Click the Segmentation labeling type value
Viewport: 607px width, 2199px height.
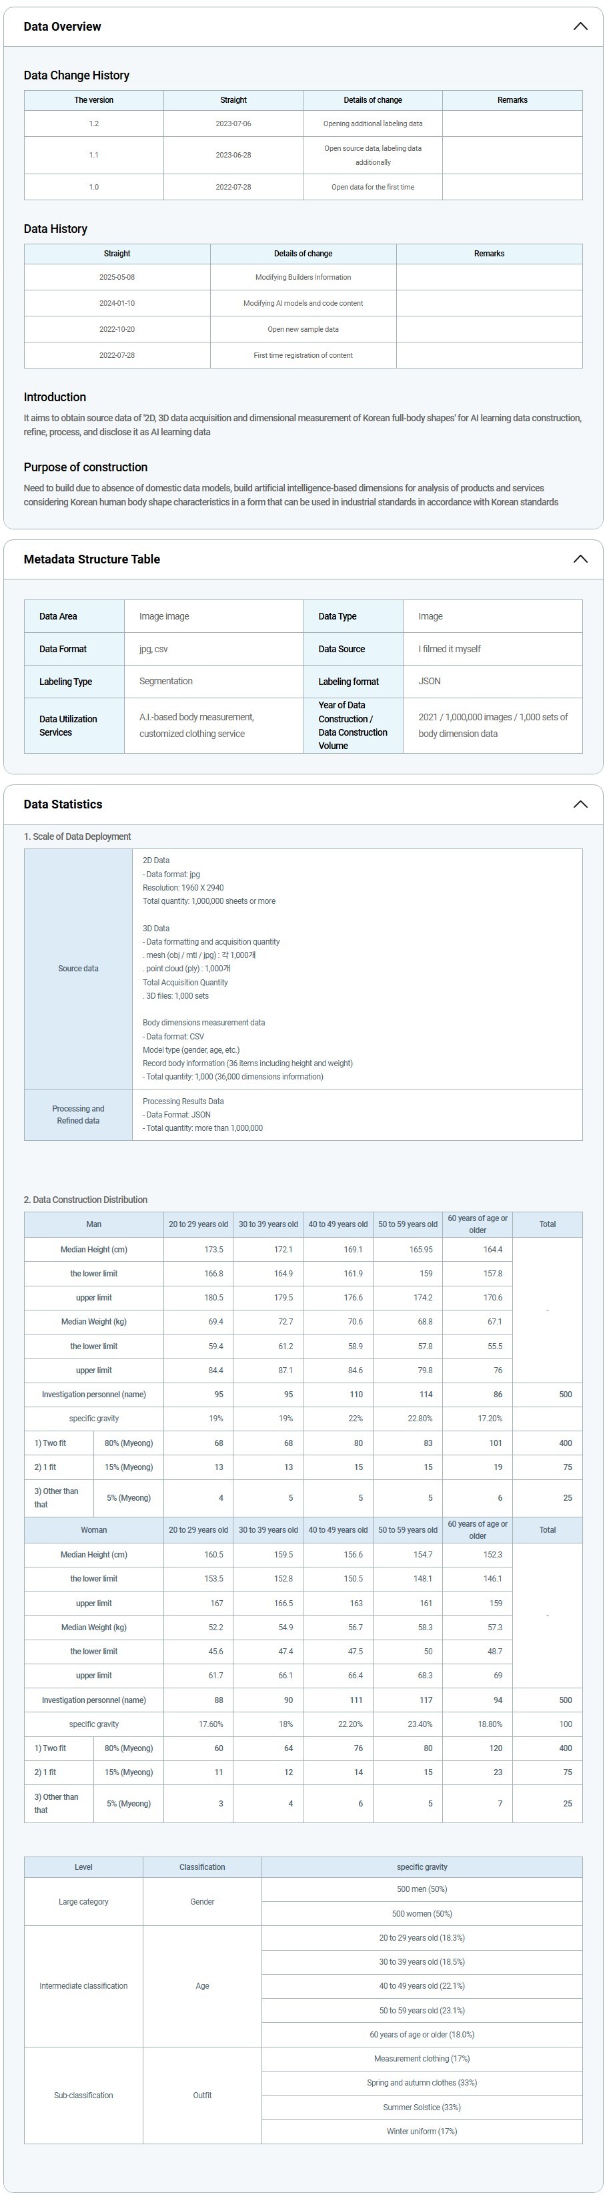(165, 681)
